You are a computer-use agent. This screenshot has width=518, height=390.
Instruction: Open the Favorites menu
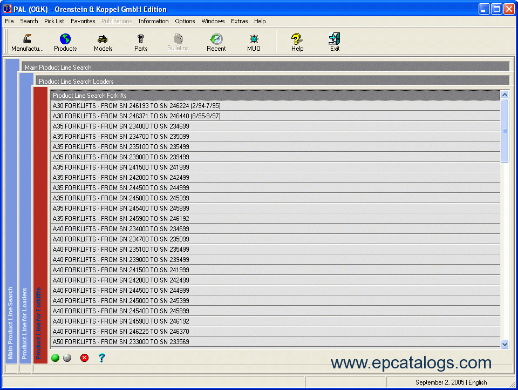(83, 21)
